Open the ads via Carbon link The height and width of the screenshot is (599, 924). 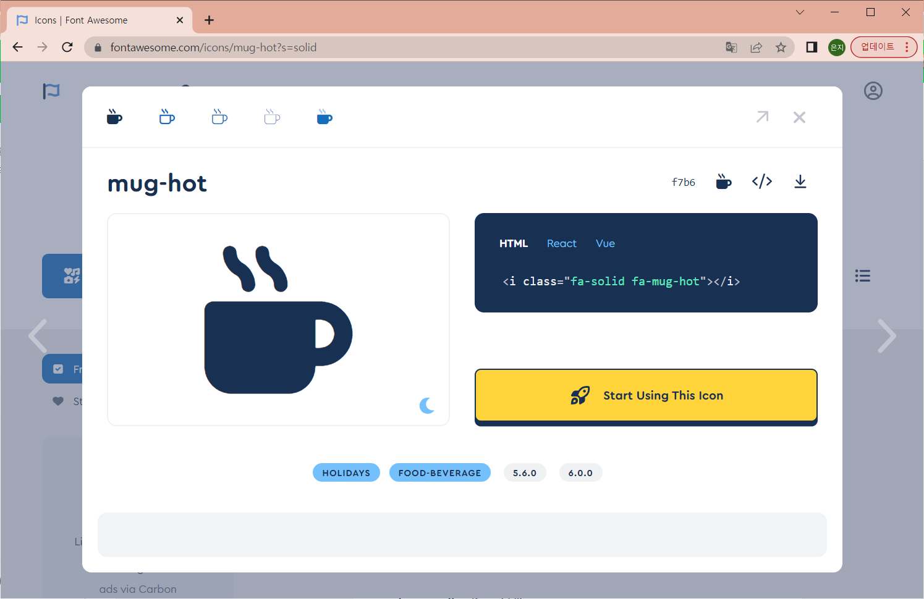click(138, 589)
